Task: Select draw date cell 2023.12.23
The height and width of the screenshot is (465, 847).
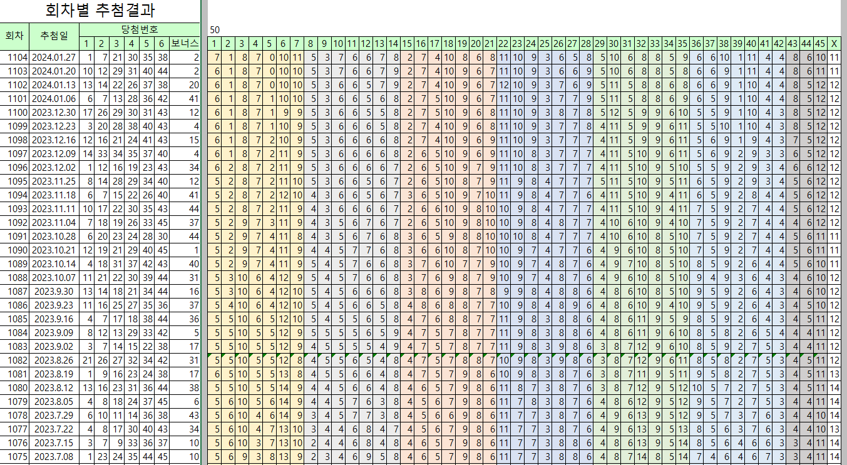Action: (54, 126)
